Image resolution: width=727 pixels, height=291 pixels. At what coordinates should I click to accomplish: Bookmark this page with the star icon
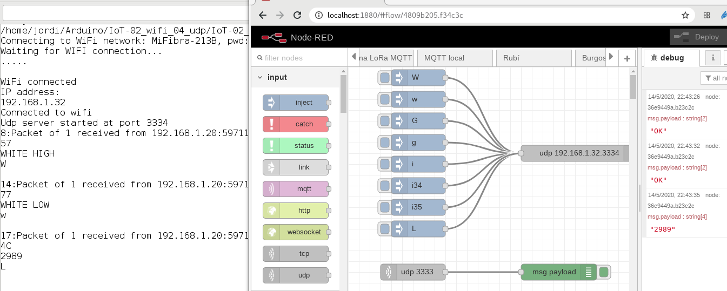coord(685,15)
